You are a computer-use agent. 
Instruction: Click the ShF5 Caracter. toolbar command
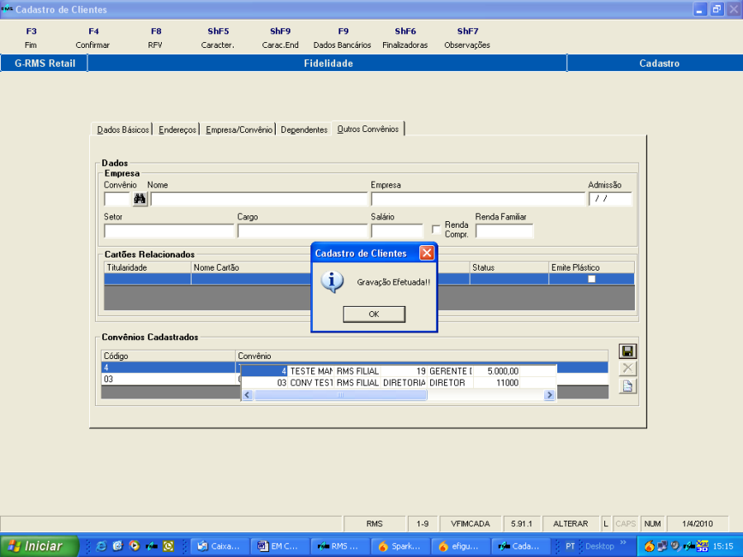pyautogui.click(x=218, y=38)
